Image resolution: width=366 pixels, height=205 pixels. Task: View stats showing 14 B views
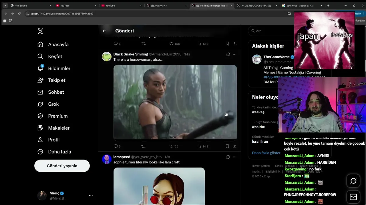pos(203,146)
